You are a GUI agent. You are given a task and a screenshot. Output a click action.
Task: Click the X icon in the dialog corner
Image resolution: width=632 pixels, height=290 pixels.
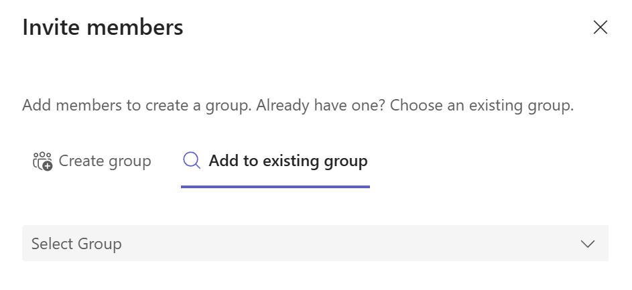(600, 27)
